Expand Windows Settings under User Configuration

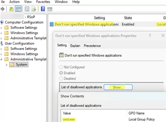pos(1,54)
